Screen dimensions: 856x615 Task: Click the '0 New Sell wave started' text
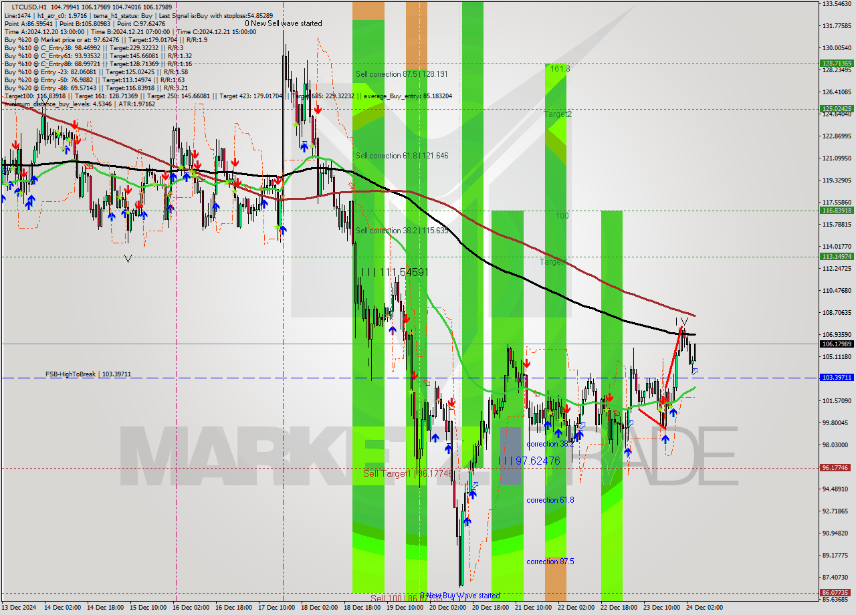click(x=284, y=23)
